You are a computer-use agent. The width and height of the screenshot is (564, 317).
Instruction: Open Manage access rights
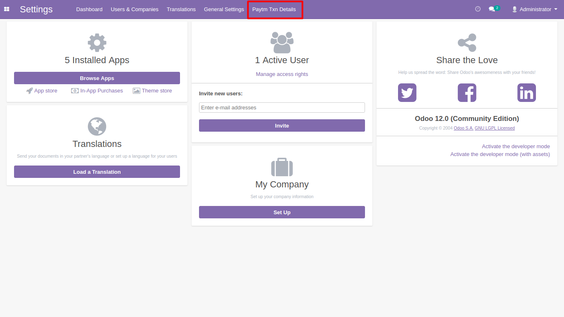point(282,74)
